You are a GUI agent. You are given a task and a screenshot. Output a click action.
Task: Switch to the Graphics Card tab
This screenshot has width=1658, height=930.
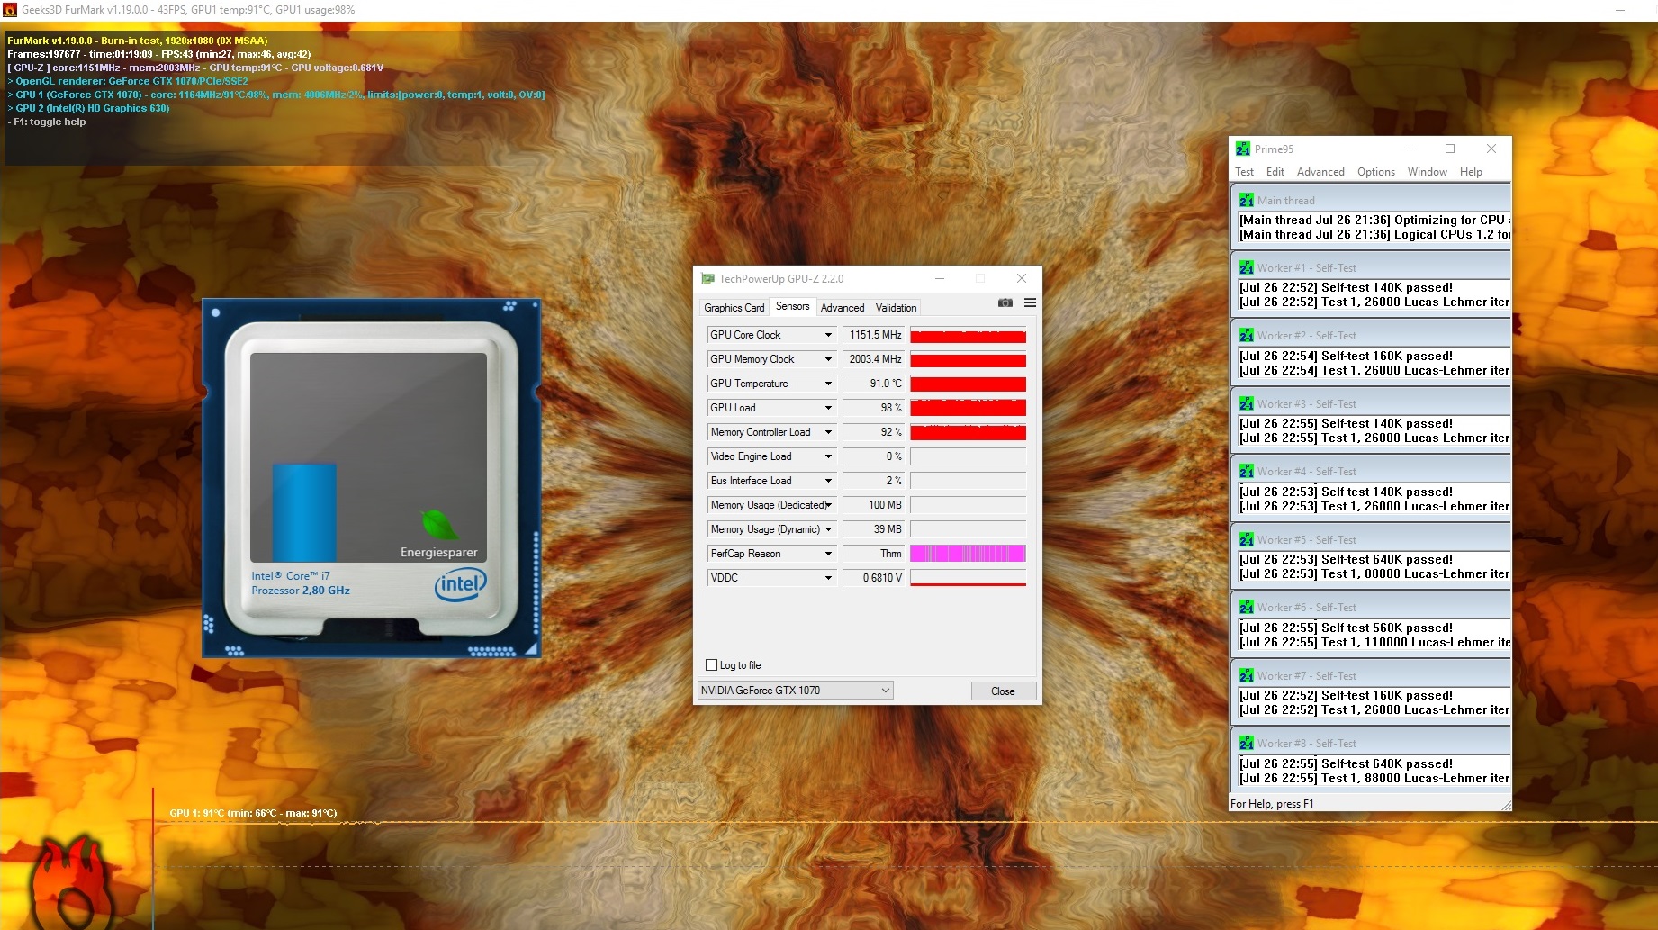click(x=734, y=308)
